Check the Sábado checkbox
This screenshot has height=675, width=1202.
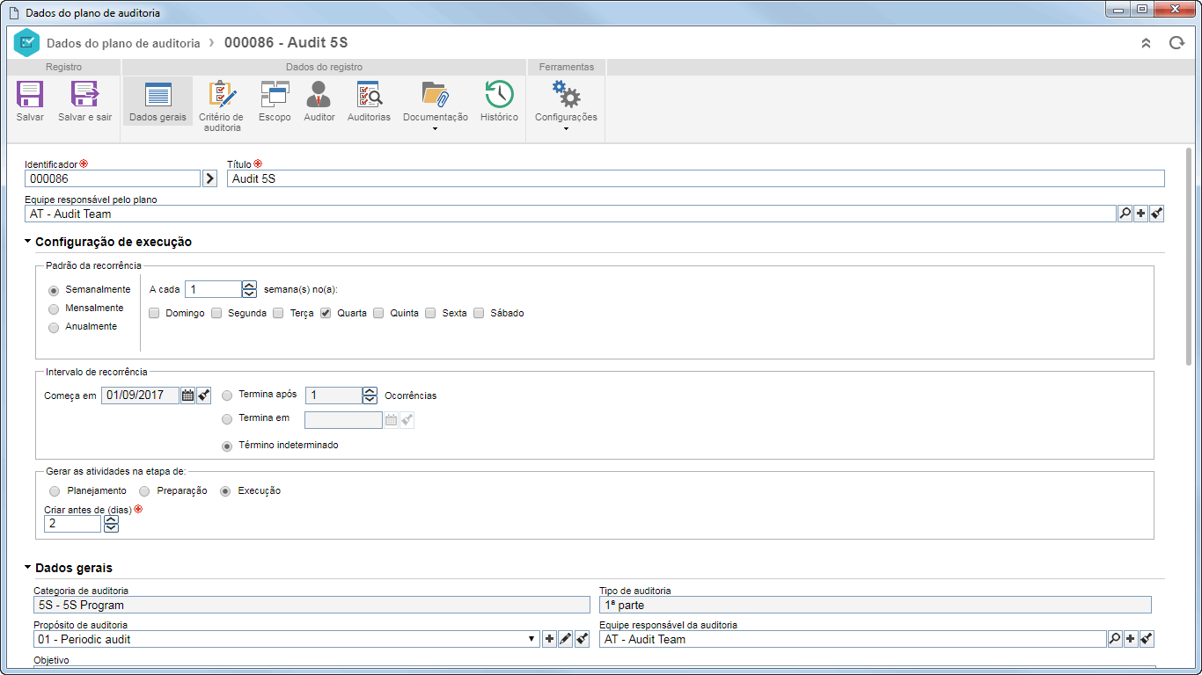point(479,313)
